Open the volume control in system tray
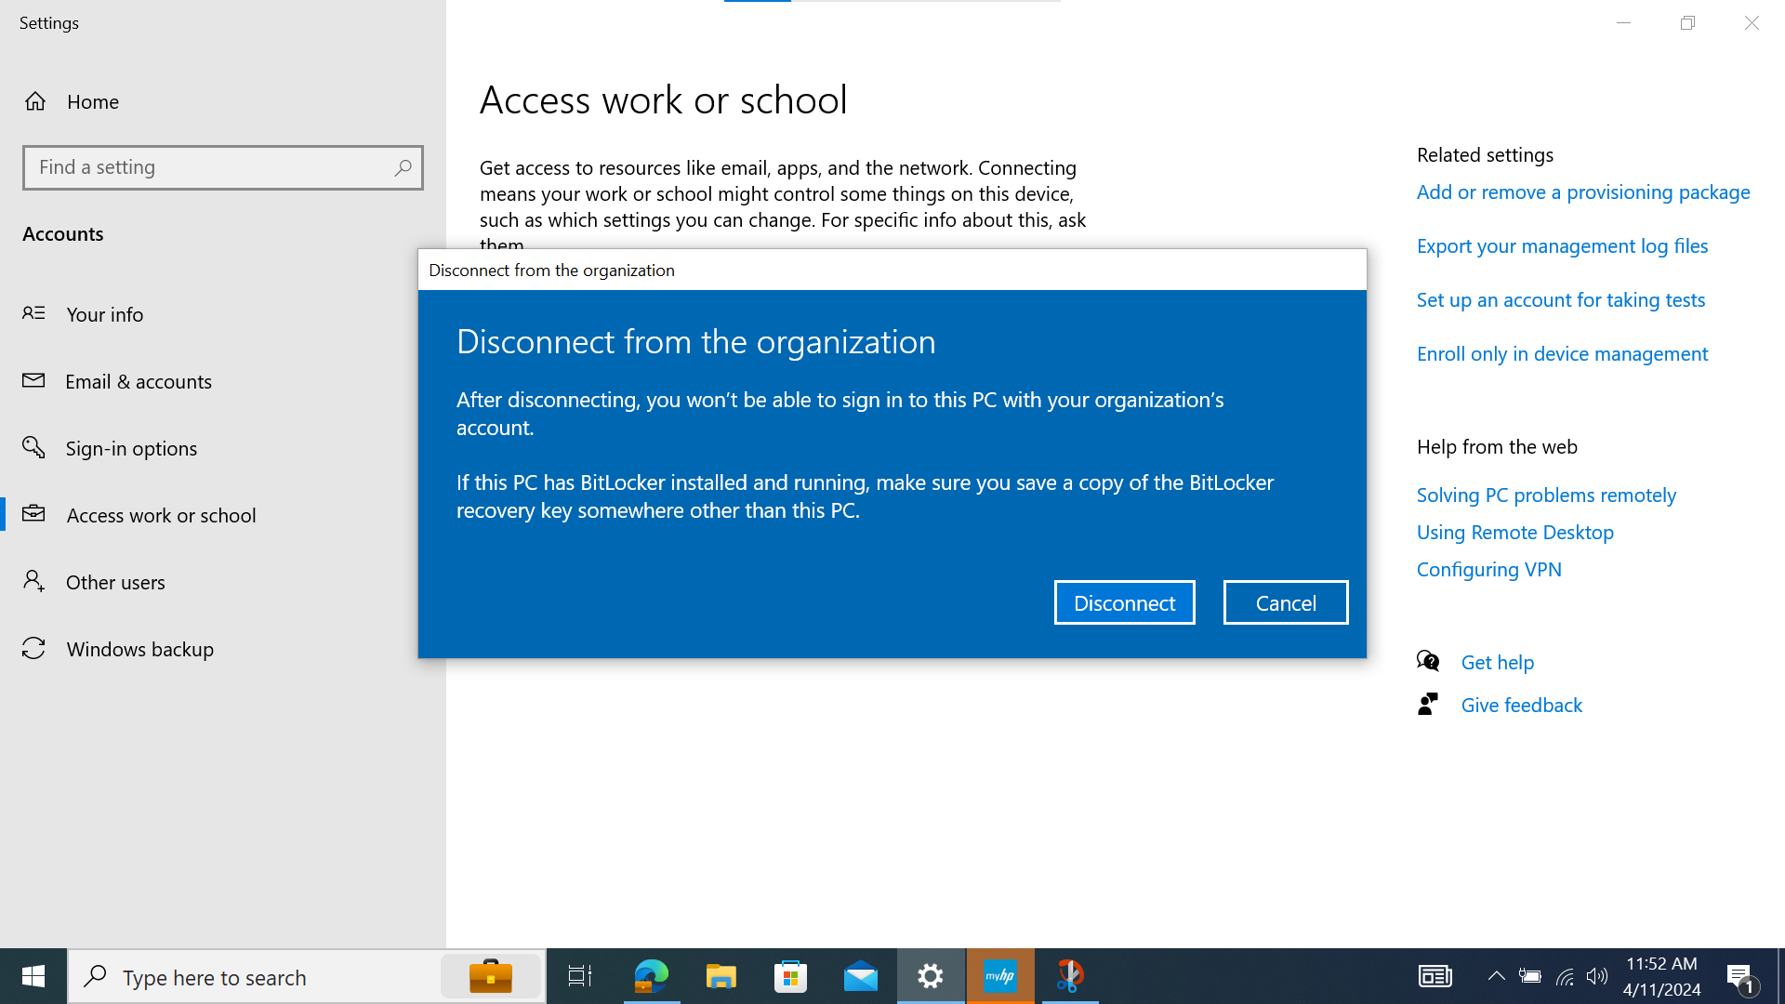 [x=1597, y=976]
